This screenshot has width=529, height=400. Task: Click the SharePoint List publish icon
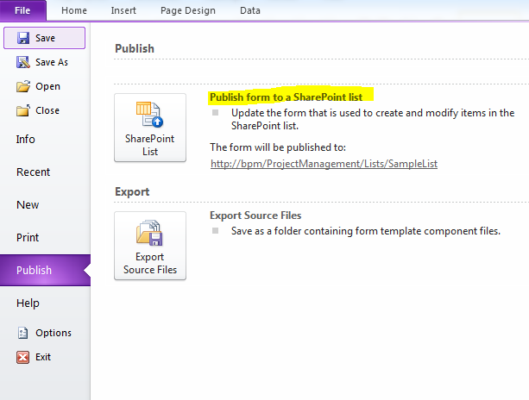pos(150,115)
